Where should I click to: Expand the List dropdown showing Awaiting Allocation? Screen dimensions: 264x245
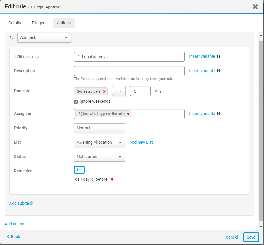click(x=99, y=143)
